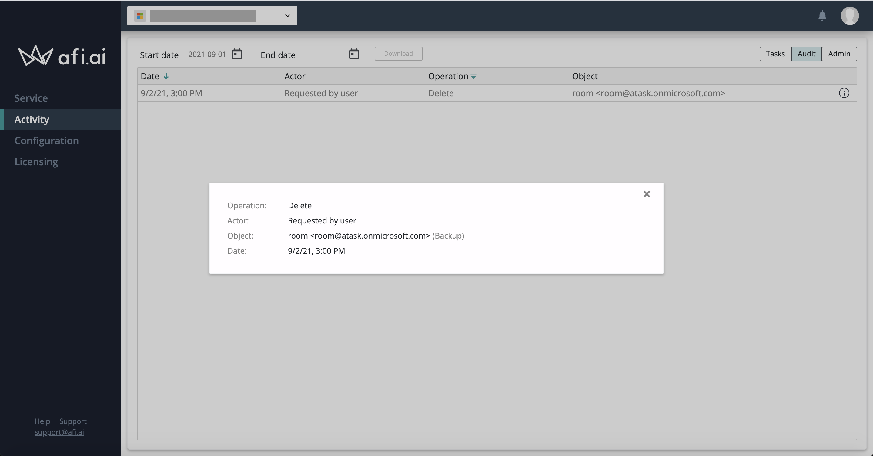Click 'Delete' in the audit table row

pyautogui.click(x=440, y=93)
